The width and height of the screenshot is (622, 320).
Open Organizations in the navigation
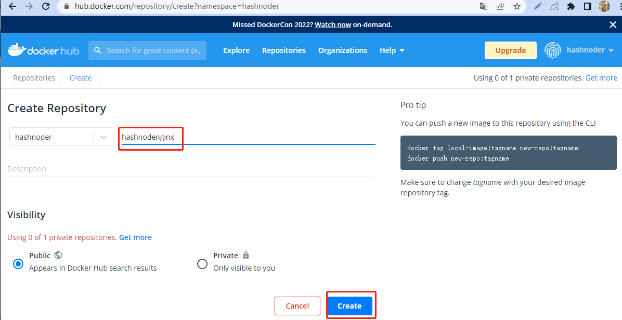[x=343, y=50]
